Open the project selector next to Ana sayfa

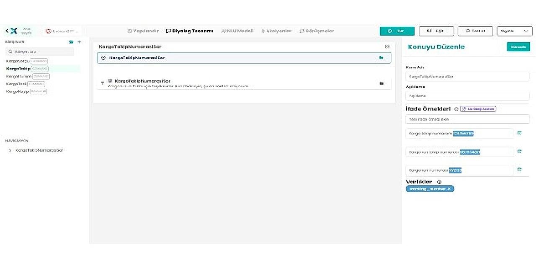click(63, 31)
